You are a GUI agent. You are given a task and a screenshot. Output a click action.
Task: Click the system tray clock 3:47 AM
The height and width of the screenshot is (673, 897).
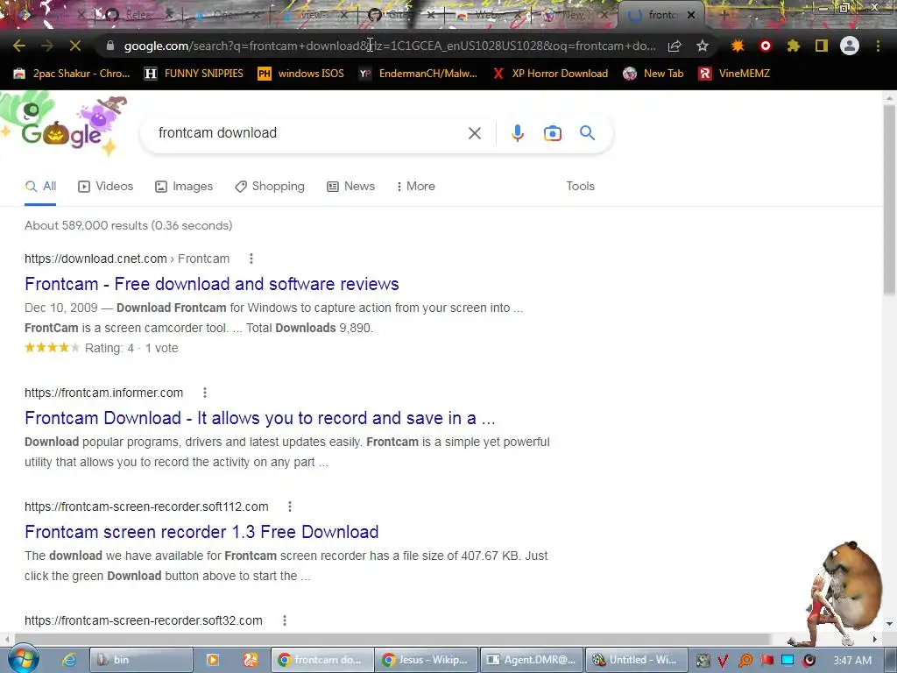pos(852,661)
